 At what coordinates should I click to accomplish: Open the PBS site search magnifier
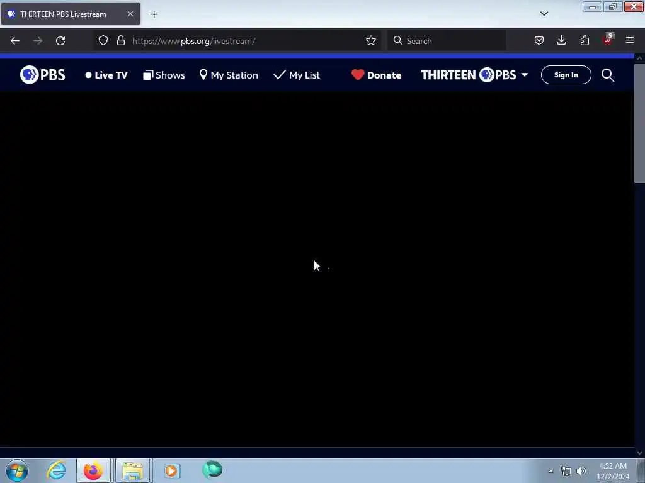point(608,75)
